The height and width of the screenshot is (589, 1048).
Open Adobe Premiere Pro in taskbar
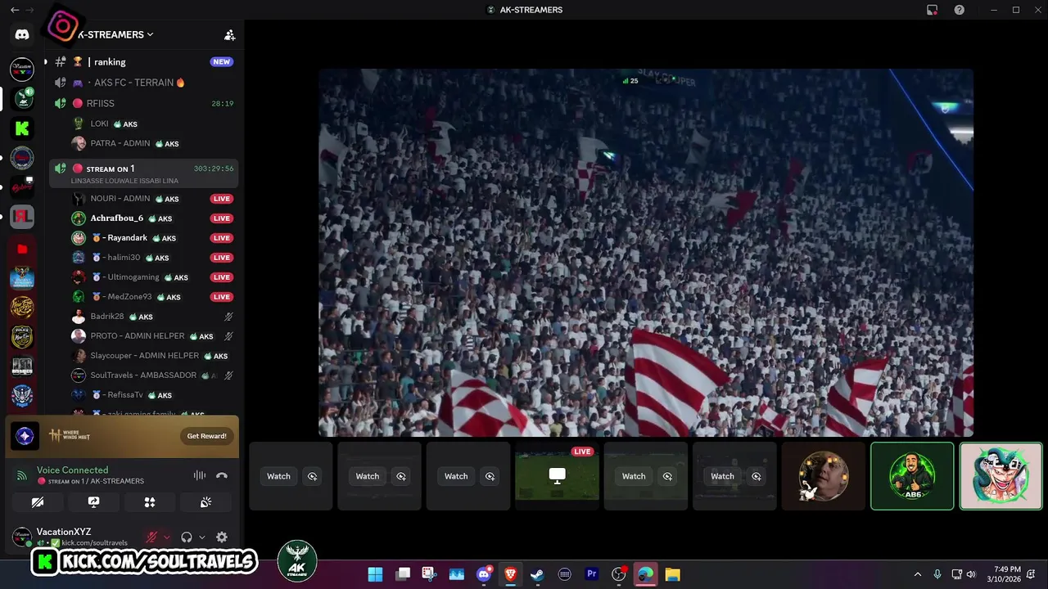coord(591,574)
